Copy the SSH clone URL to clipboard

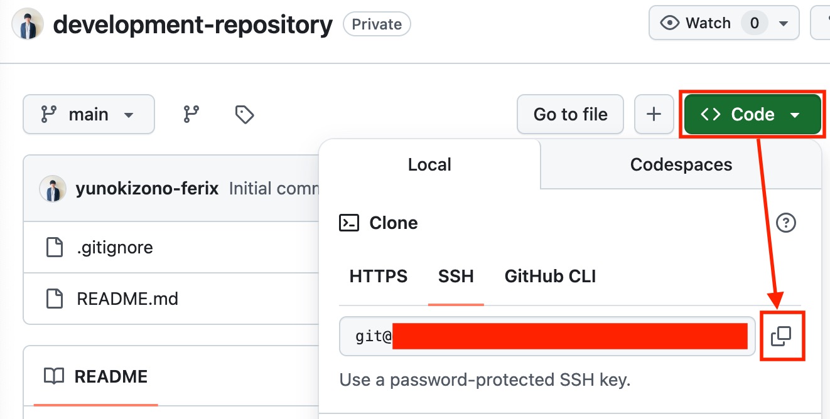pos(782,336)
